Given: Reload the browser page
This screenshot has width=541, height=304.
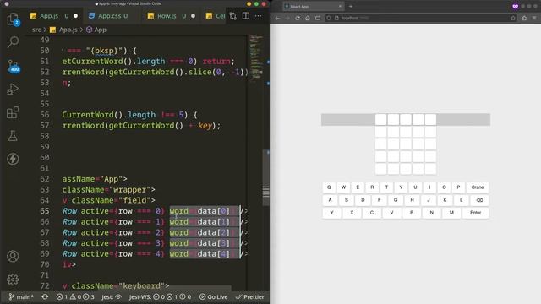Looking at the screenshot, I should coord(298,18).
